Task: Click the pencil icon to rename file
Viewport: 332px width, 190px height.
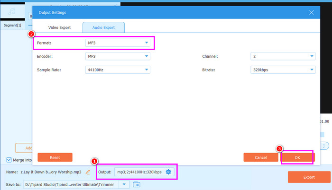Action: pos(88,172)
